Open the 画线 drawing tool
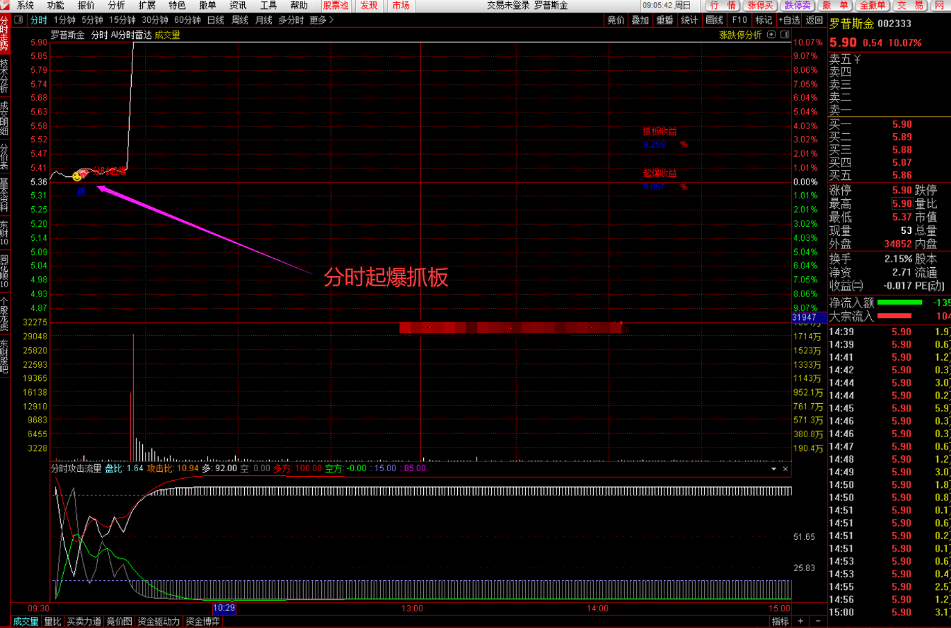Screen dimensions: 951x628 (x=714, y=20)
